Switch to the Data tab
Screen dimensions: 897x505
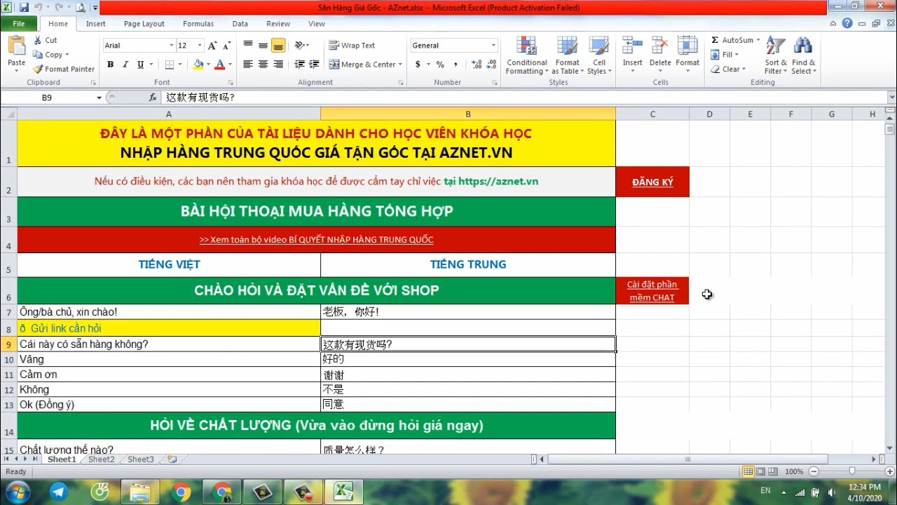coord(240,23)
